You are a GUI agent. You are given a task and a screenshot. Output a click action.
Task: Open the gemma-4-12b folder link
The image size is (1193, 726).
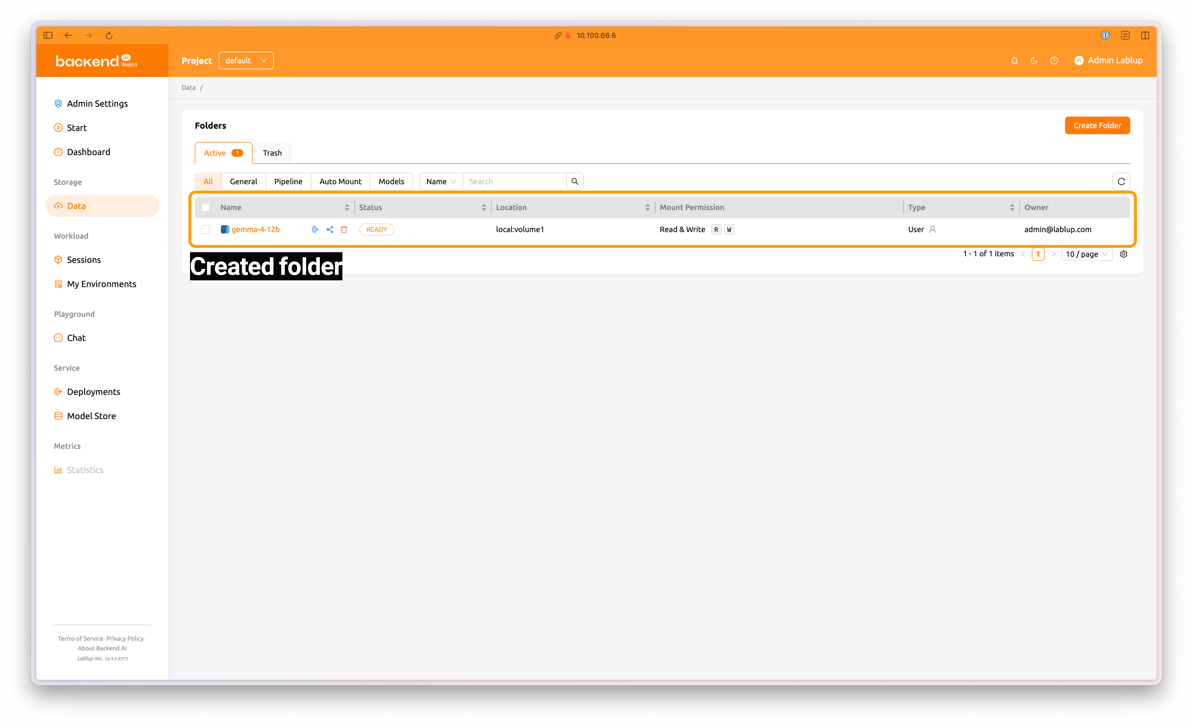(256, 229)
